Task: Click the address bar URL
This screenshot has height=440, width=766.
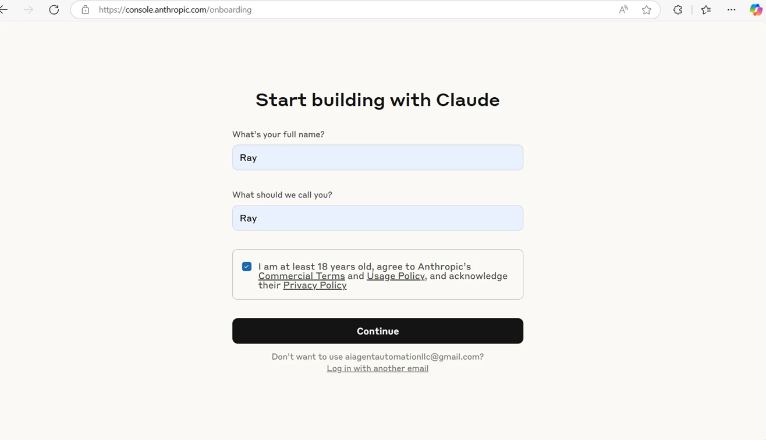Action: click(175, 10)
